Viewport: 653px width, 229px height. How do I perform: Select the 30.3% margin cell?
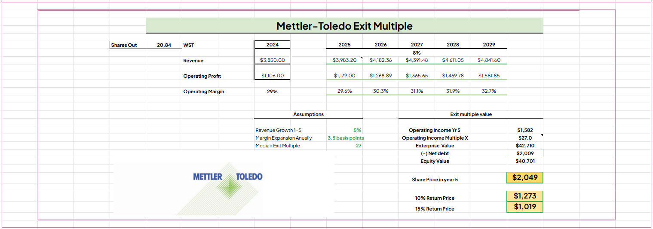[x=380, y=91]
